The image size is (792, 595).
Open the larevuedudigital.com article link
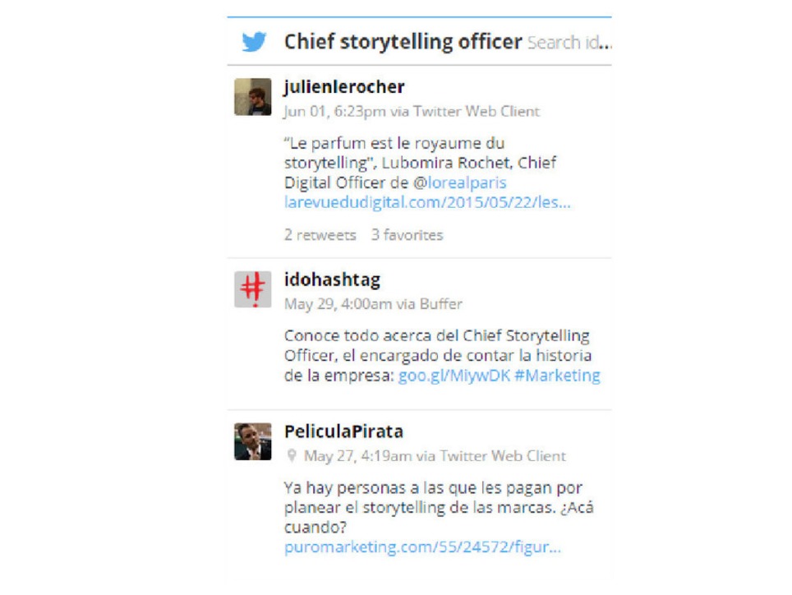(427, 202)
